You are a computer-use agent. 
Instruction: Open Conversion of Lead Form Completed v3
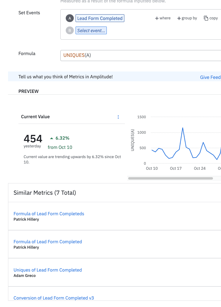[54, 298]
